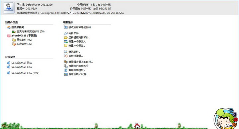Screen dimensions: 239x129
Task: Click the user avatar icon
Action: click(9, 8)
